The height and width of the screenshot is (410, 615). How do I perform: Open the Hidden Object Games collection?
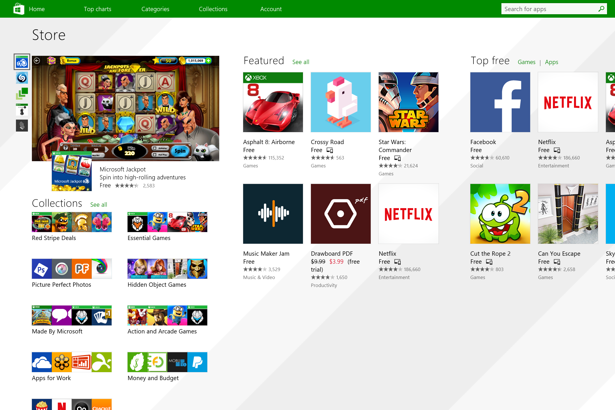[x=167, y=273]
